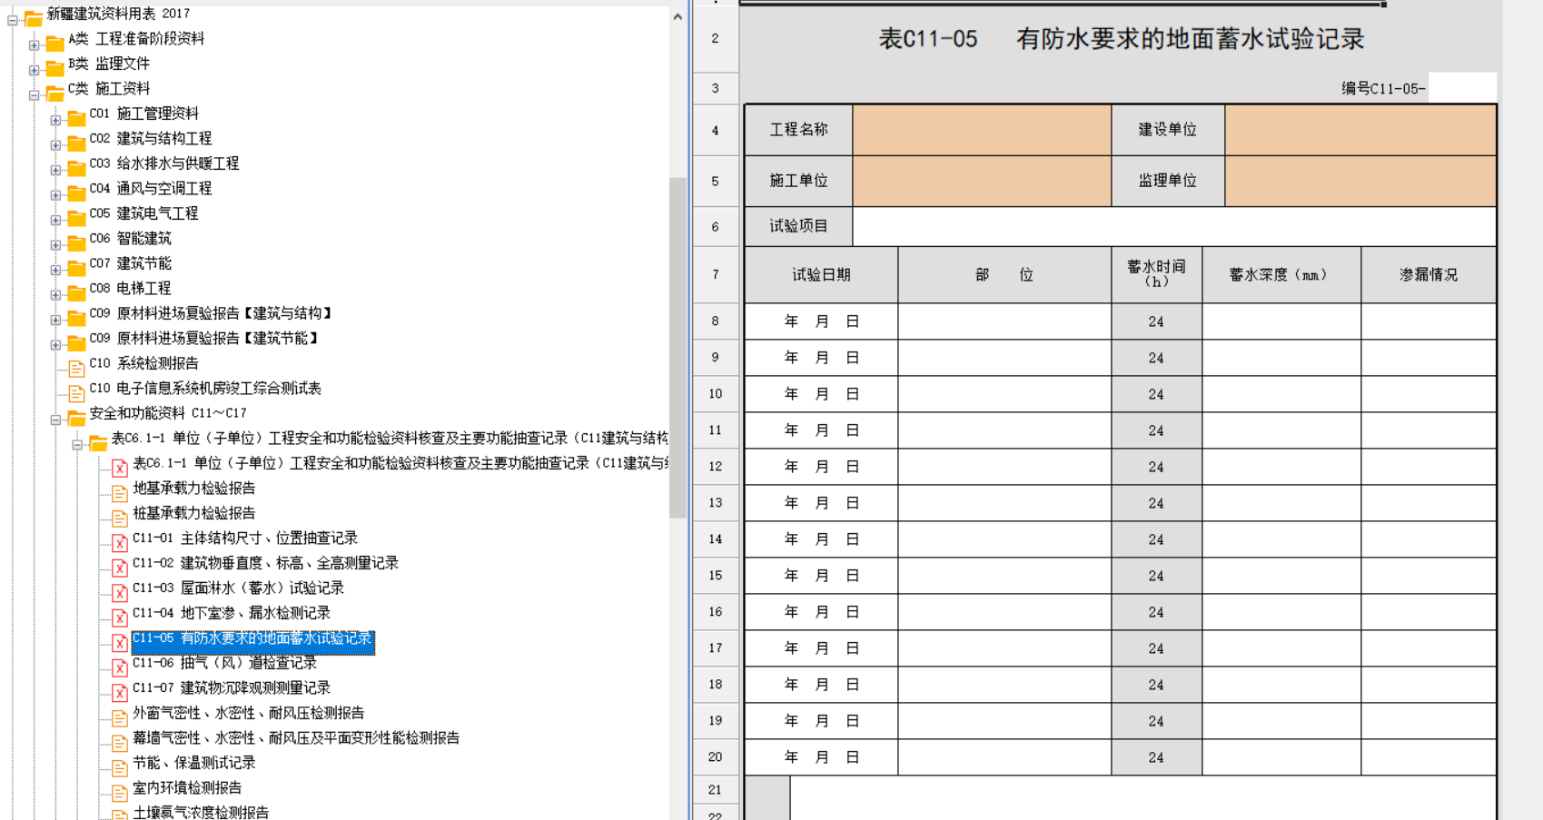This screenshot has height=820, width=1543.
Task: Expand the C08 电梯工程 folder node
Action: 55,294
